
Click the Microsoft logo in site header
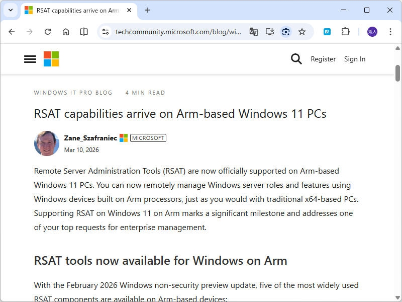click(51, 59)
